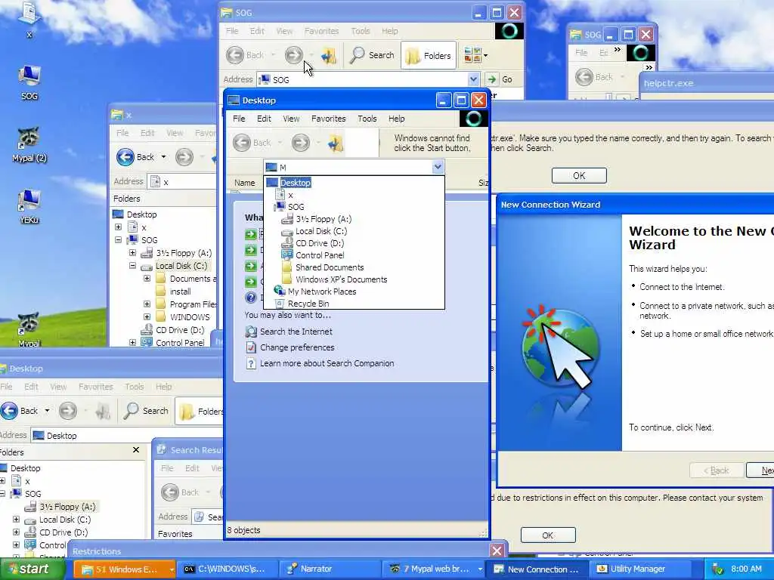This screenshot has width=774, height=580.
Task: Select CD Drive (D:) in dropdown list
Action: pyautogui.click(x=320, y=243)
